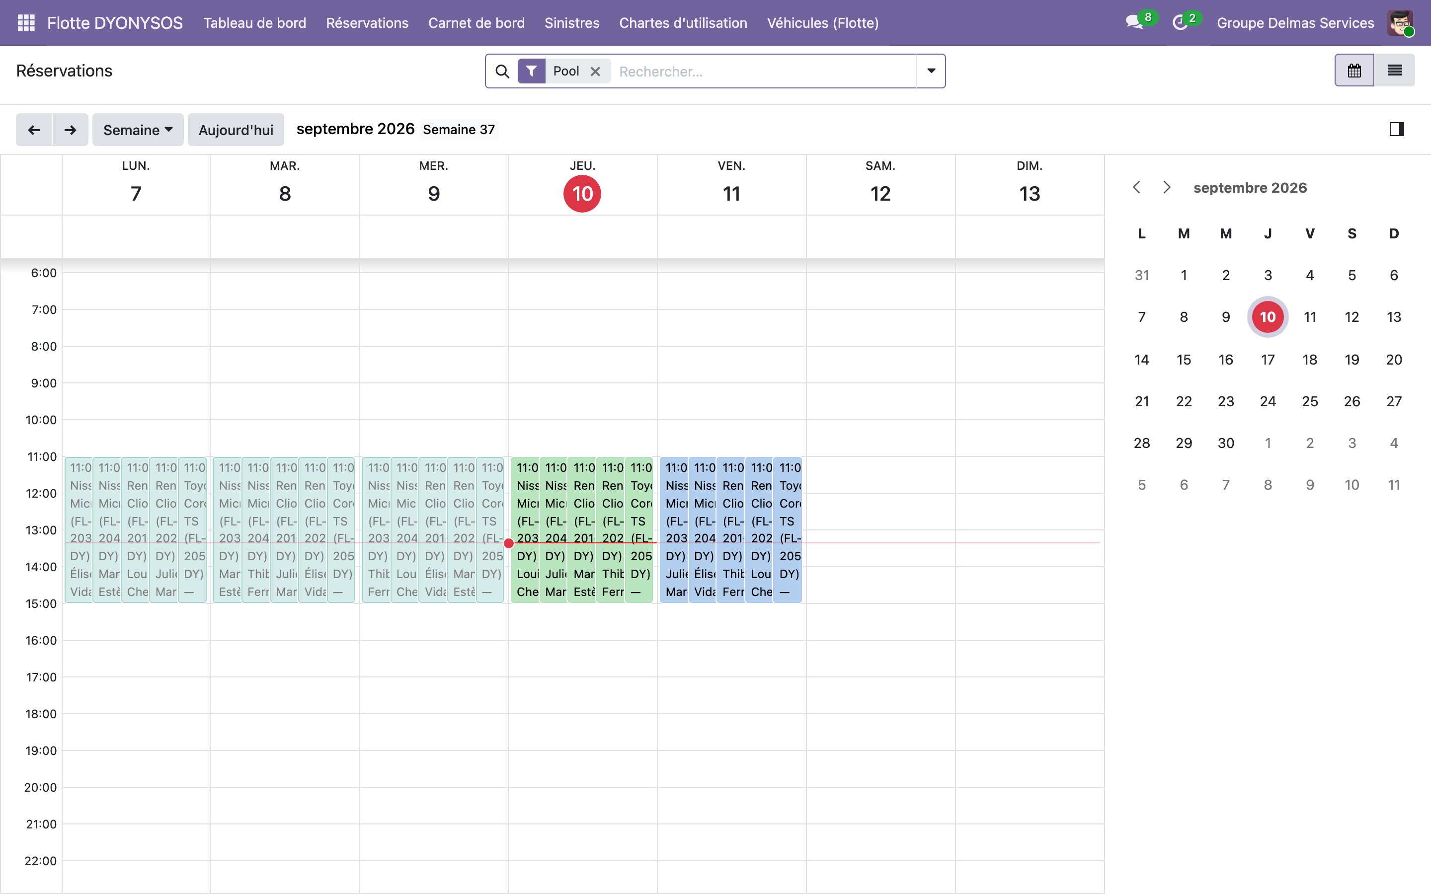Image resolution: width=1431 pixels, height=894 pixels.
Task: Open Sinistres menu
Action: pyautogui.click(x=572, y=23)
